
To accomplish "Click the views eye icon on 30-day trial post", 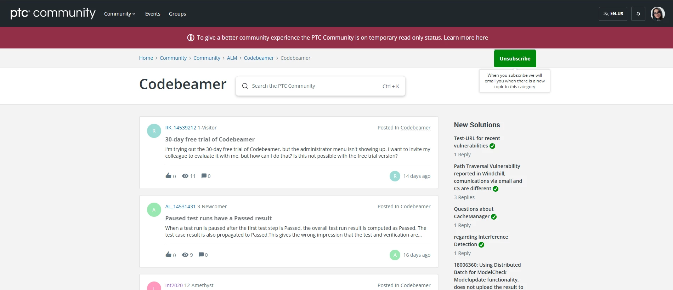I will point(185,176).
